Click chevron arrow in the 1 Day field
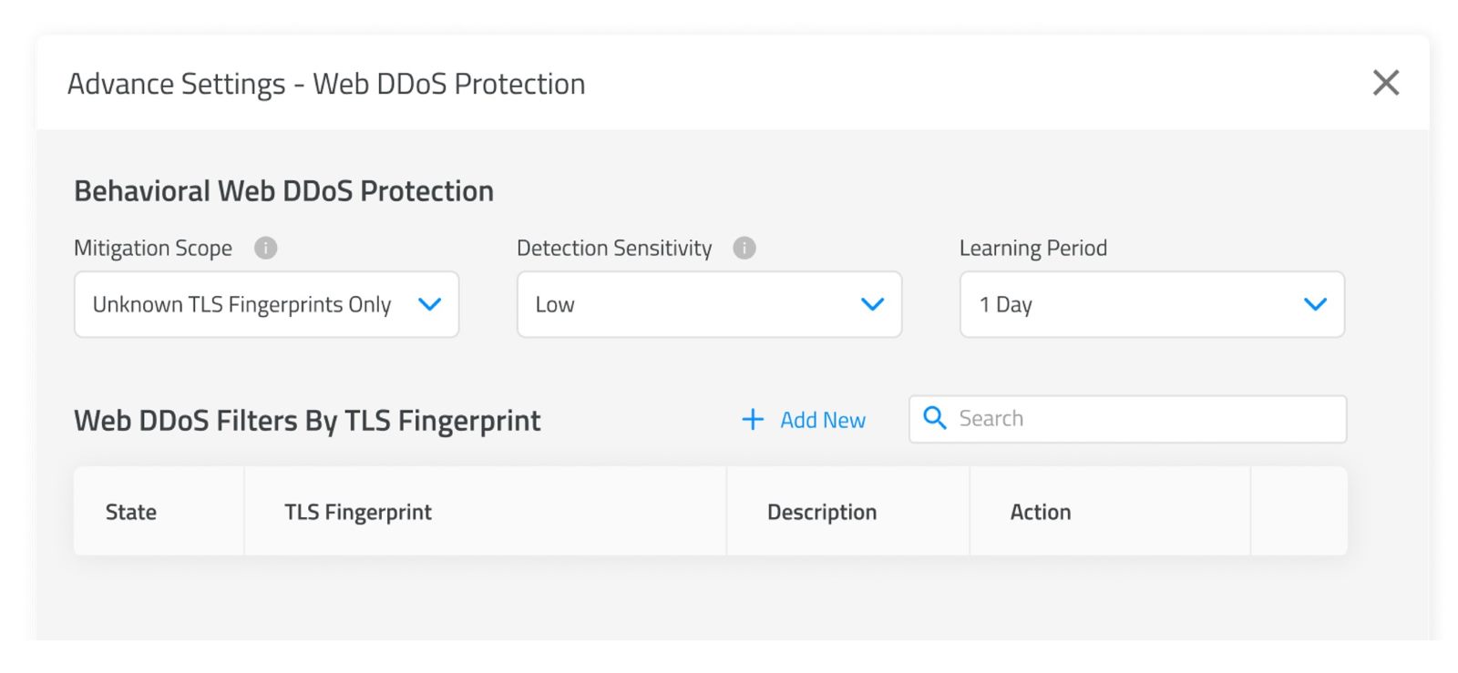The height and width of the screenshot is (673, 1458). 1315,304
